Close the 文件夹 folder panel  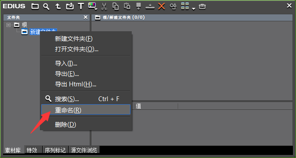(85, 17)
